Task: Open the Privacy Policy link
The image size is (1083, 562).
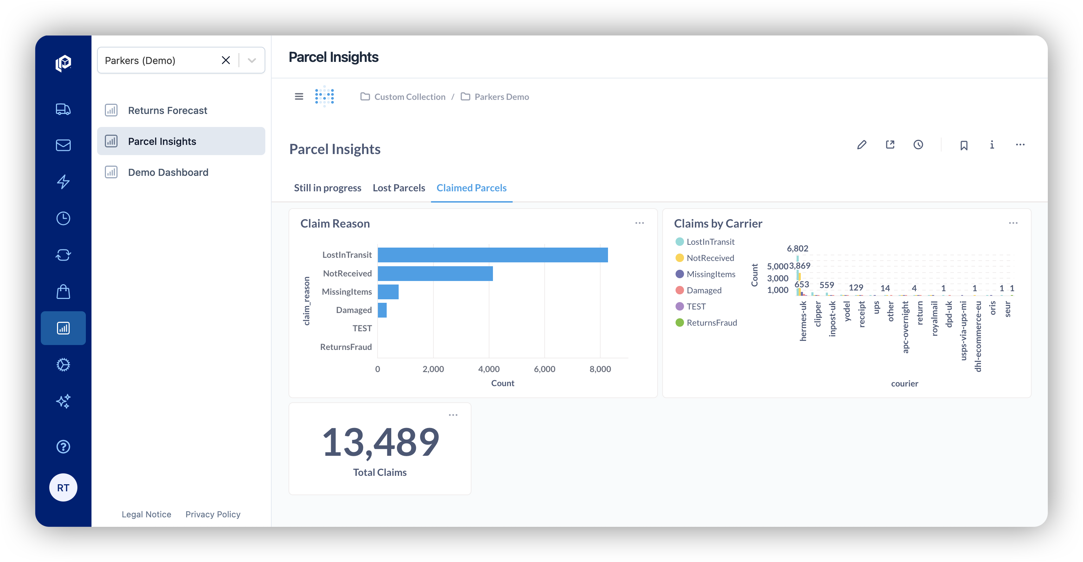Action: 213,514
